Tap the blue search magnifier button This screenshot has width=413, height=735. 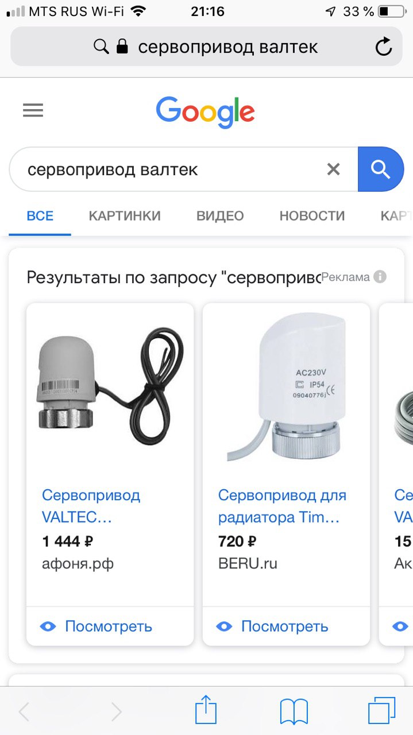click(381, 169)
